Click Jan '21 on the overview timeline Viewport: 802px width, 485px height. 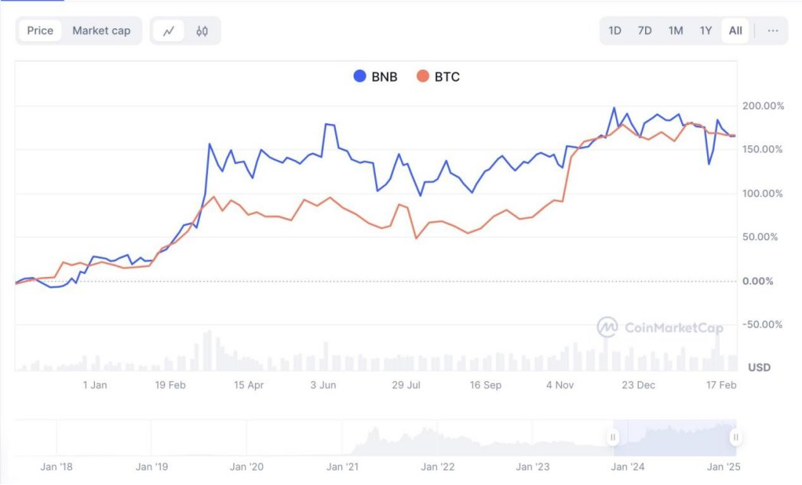[x=342, y=466]
